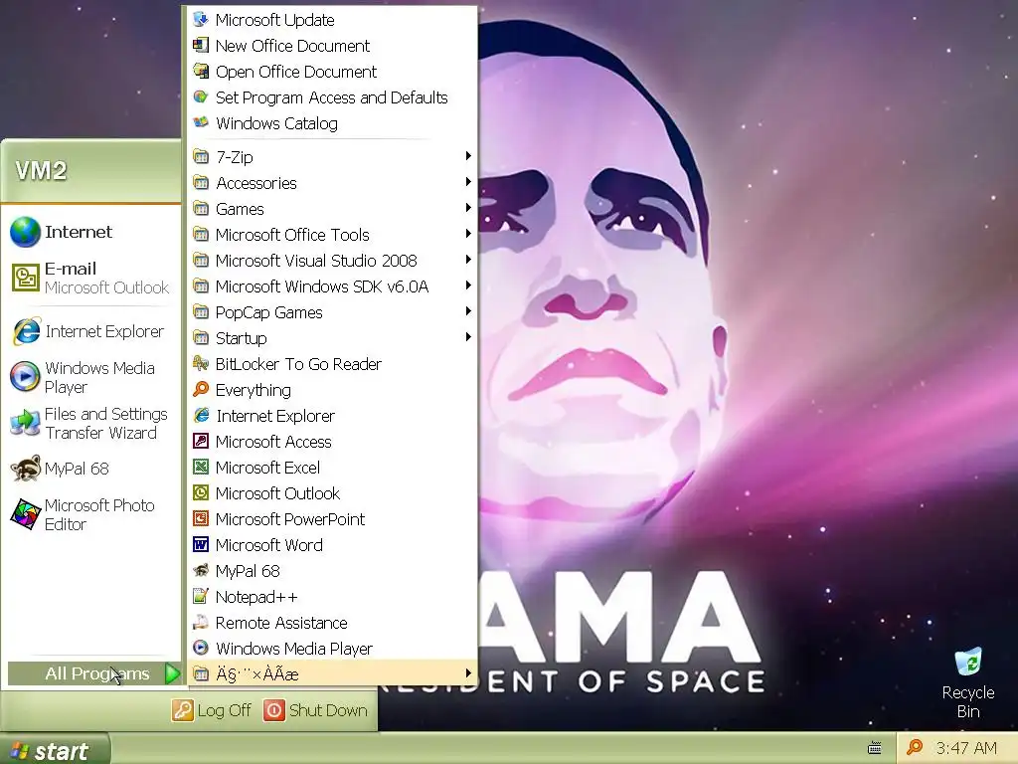
Task: Launch Internet Explorer from recent programs list
Action: click(90, 331)
